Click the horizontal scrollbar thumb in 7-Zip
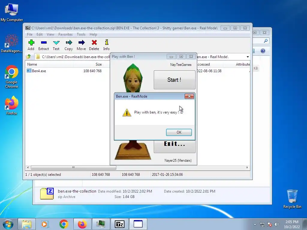The image size is (307, 230). [x=73, y=168]
